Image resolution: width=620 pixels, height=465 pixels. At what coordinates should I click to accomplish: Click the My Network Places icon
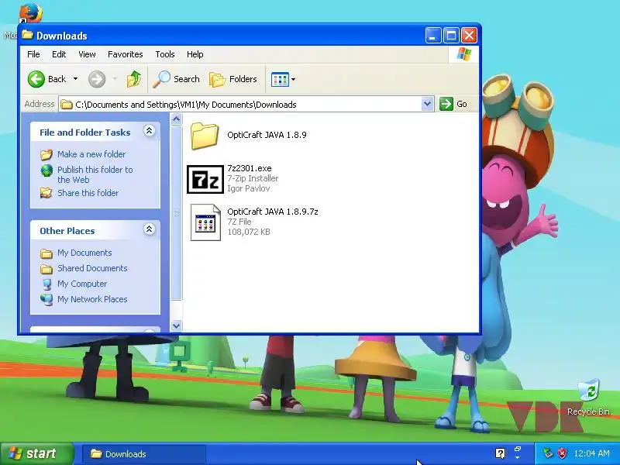(46, 299)
